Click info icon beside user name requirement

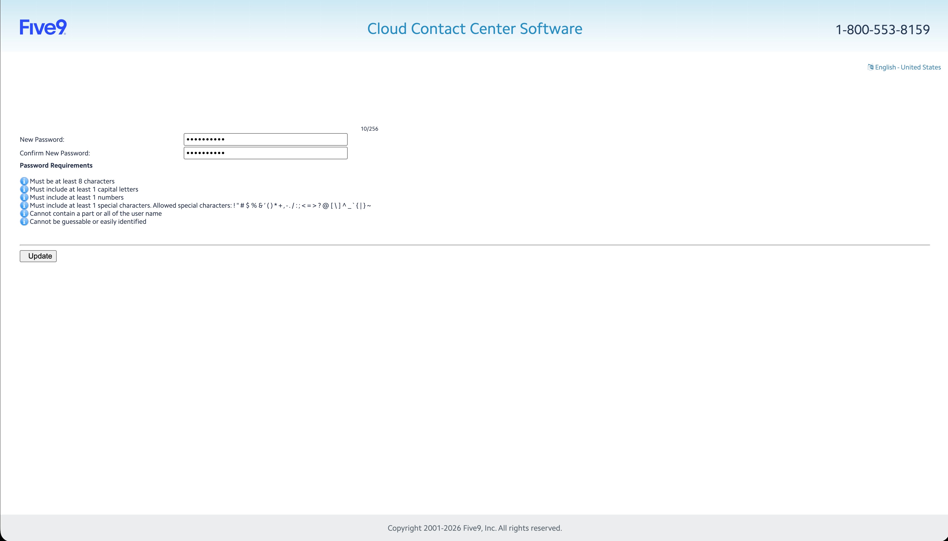point(24,214)
